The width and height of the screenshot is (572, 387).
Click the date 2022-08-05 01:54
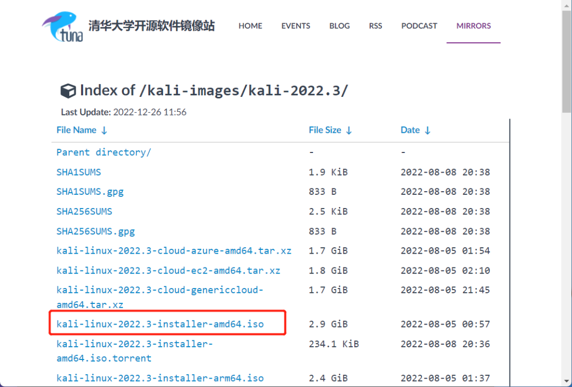(445, 251)
